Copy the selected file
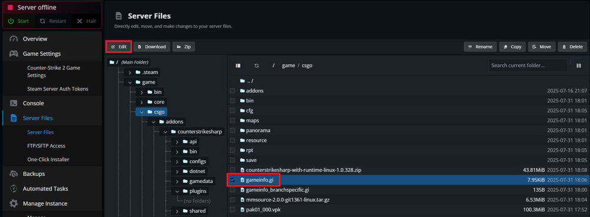 click(x=512, y=47)
